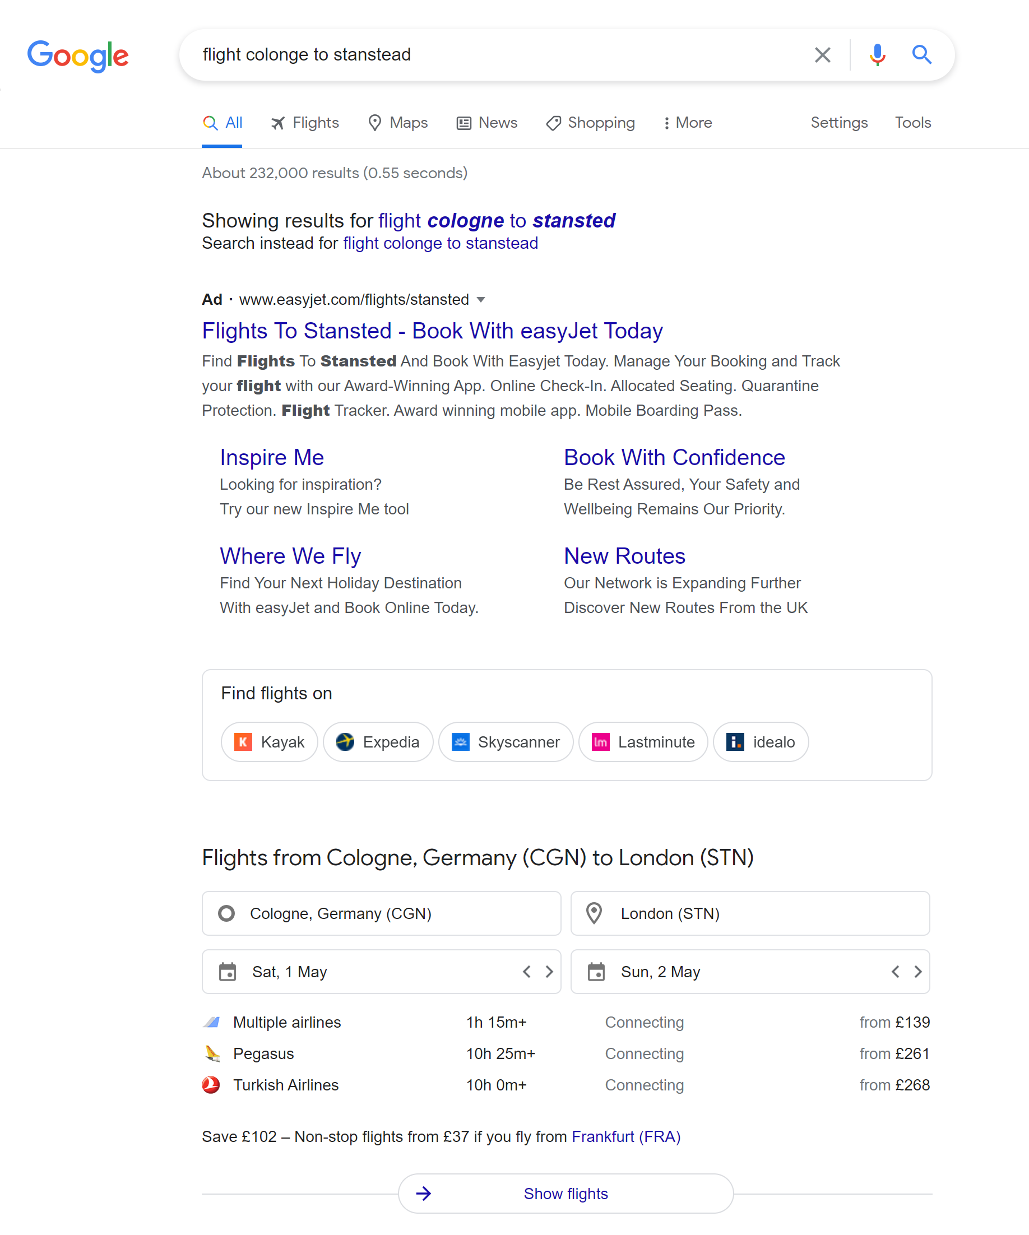The image size is (1029, 1235).
Task: Open the Inspire Me sitelink
Action: click(272, 458)
